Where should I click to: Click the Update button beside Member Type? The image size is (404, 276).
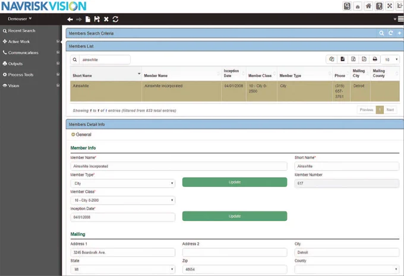coord(235,182)
